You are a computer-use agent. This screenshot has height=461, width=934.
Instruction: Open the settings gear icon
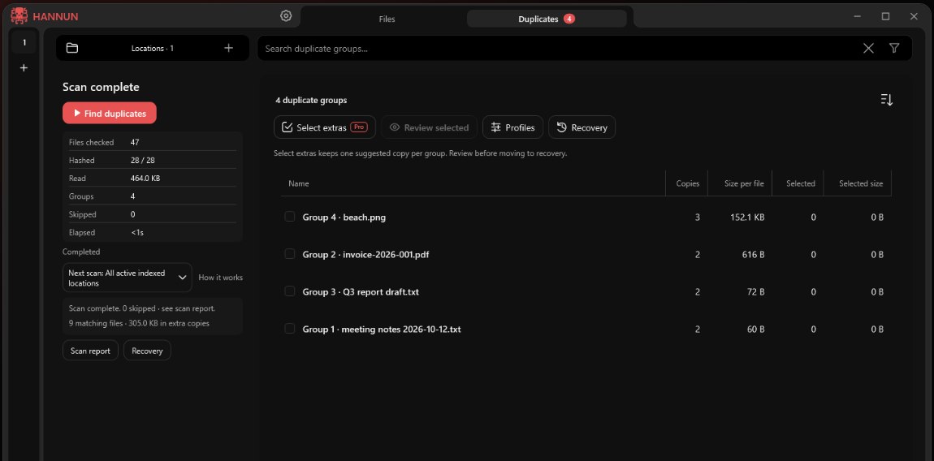[x=286, y=16]
